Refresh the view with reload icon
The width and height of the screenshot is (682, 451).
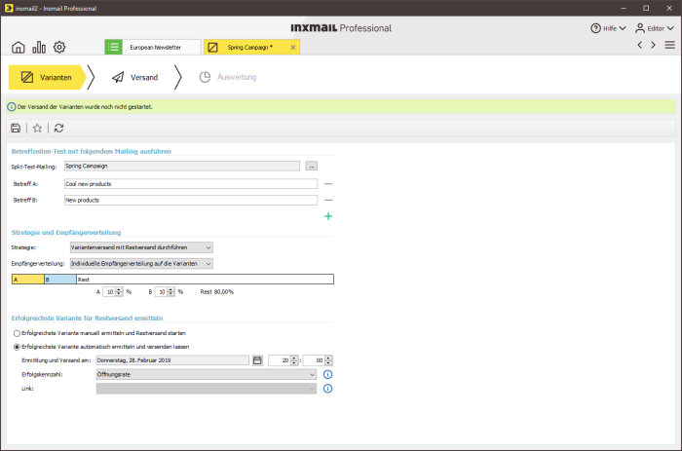pos(58,128)
